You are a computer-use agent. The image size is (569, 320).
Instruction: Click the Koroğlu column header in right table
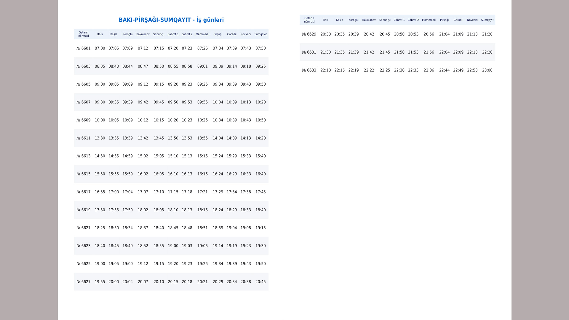point(354,20)
